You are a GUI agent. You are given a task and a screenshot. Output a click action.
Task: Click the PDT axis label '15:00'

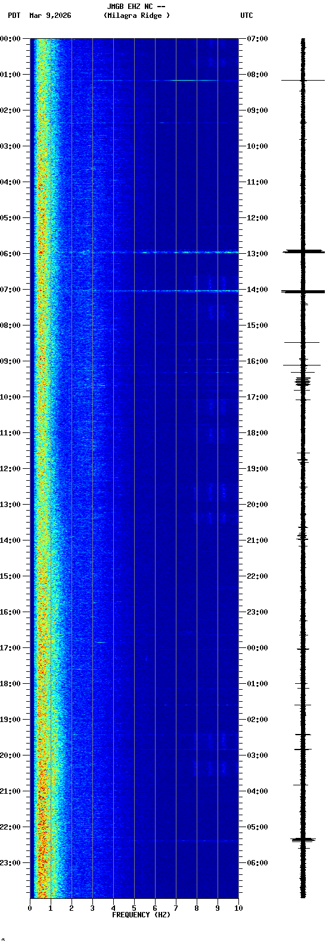(11, 576)
